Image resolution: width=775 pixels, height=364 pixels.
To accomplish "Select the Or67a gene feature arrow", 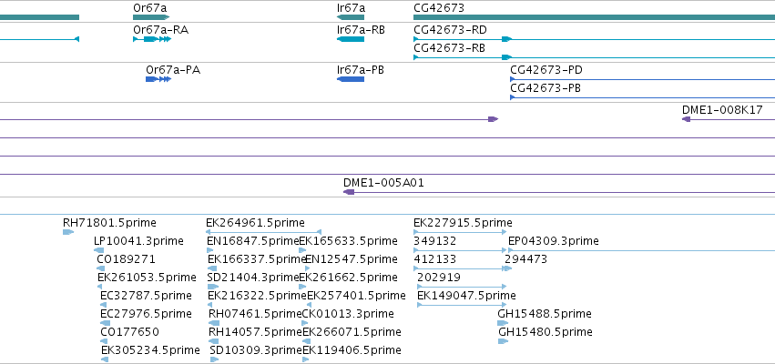I will click(x=151, y=17).
